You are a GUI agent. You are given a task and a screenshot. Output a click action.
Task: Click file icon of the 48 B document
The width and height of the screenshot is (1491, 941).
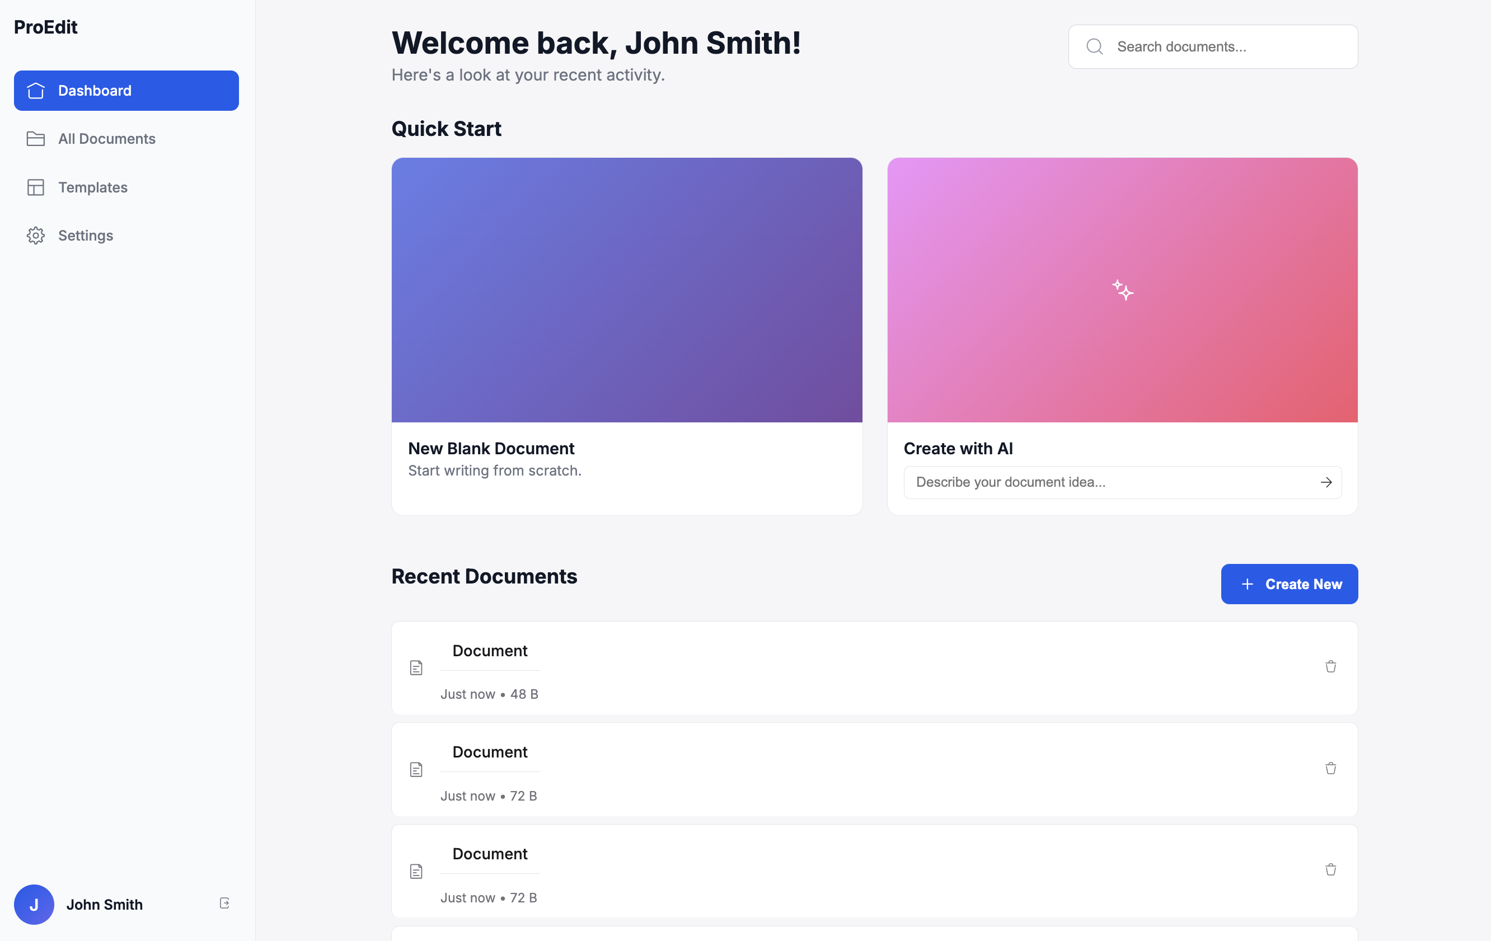pos(416,667)
